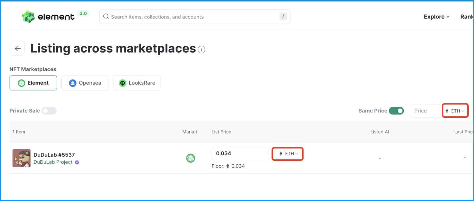Click the verified badge next to DuDuLab Project
The height and width of the screenshot is (201, 474).
coord(77,162)
